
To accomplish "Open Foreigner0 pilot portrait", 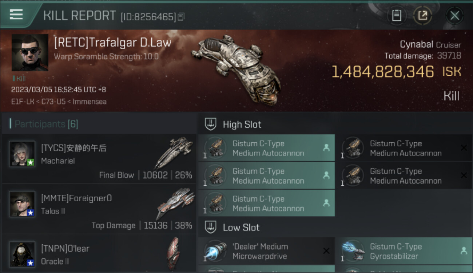I will (x=22, y=204).
